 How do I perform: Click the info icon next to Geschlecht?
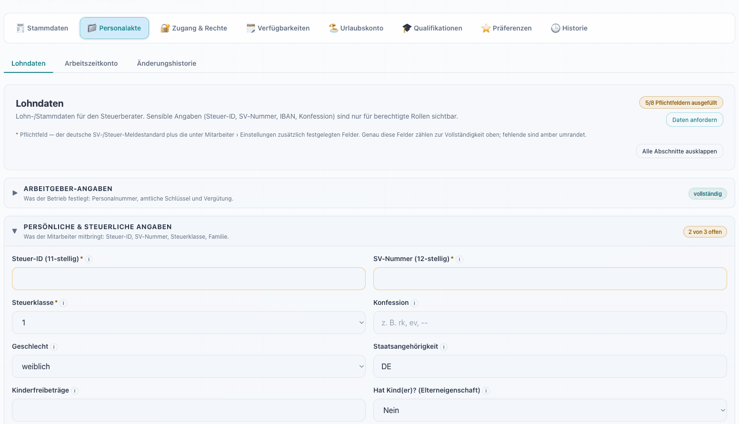pyautogui.click(x=54, y=347)
